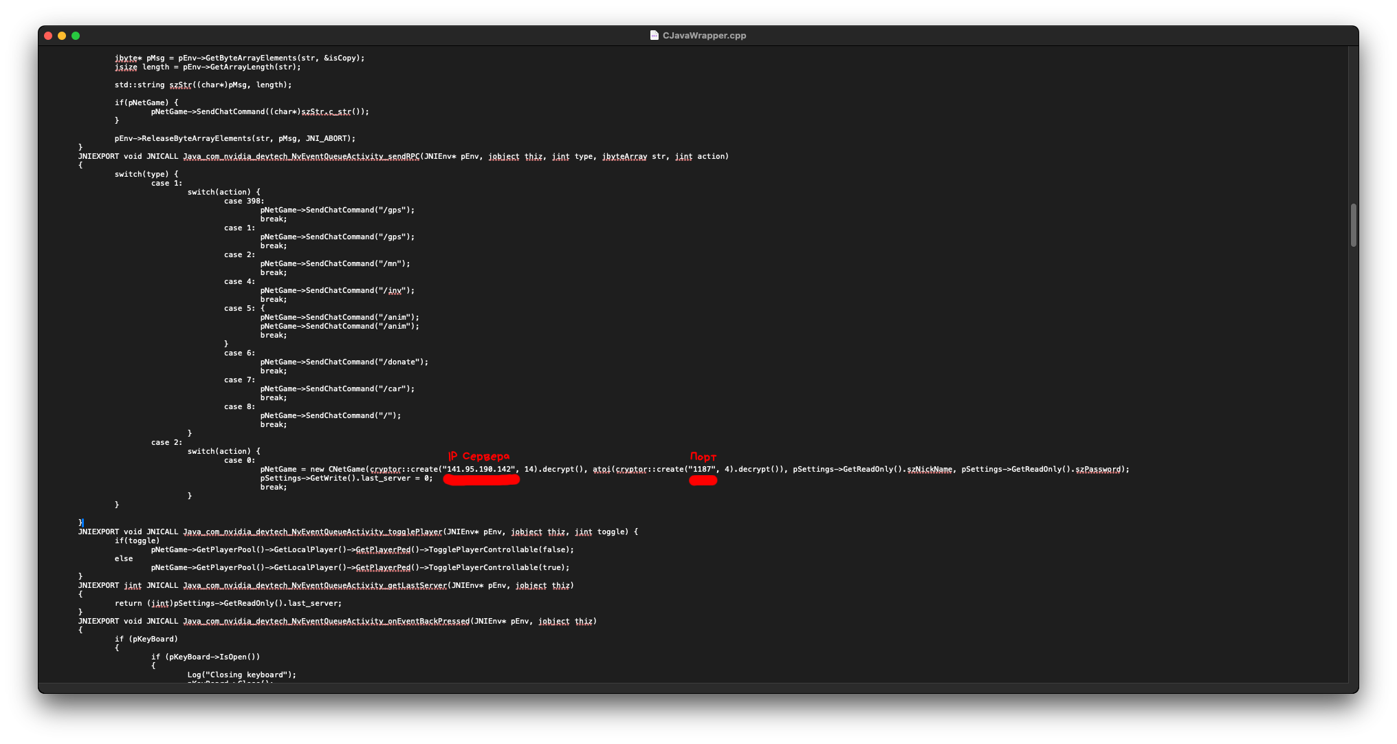
Task: Click the line with GetArrayLength(str)
Action: click(208, 67)
